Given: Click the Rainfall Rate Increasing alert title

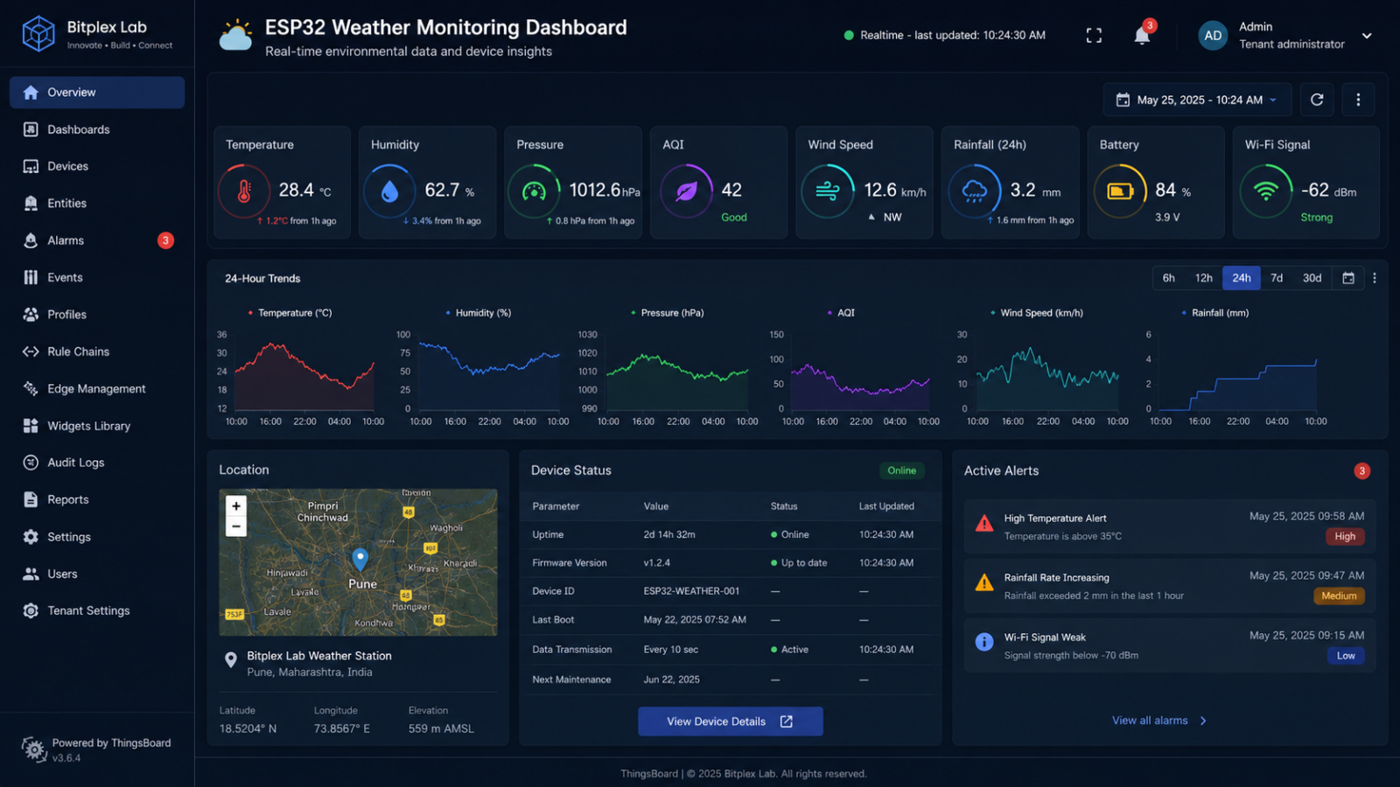Looking at the screenshot, I should [x=1056, y=578].
